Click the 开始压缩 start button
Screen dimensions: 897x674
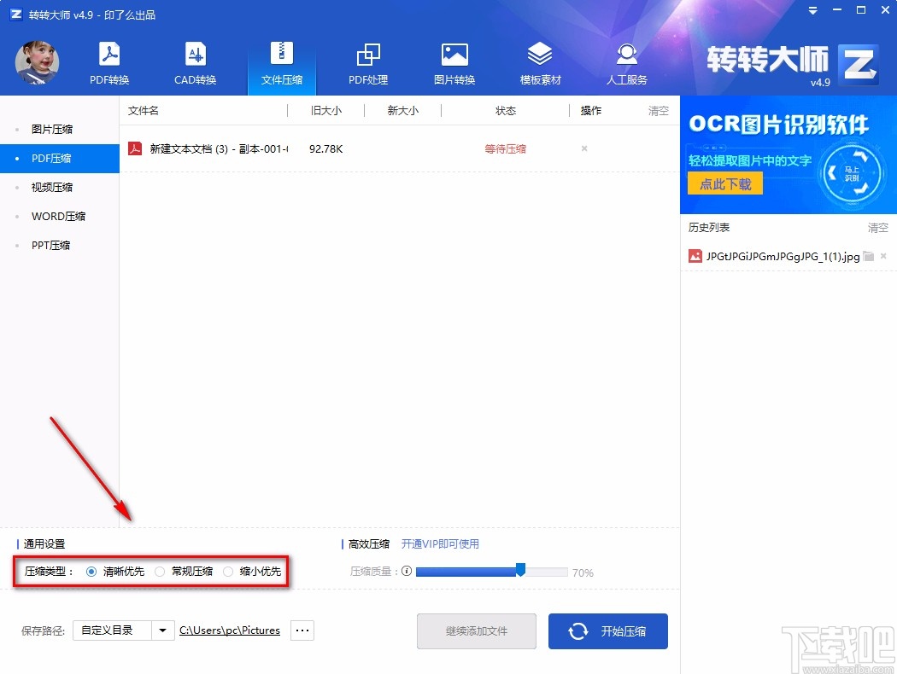point(607,630)
